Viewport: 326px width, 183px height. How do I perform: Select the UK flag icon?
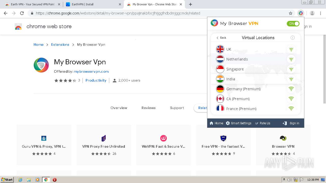[220, 49]
